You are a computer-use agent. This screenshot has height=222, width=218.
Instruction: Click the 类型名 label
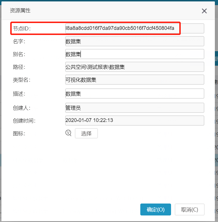[22, 80]
